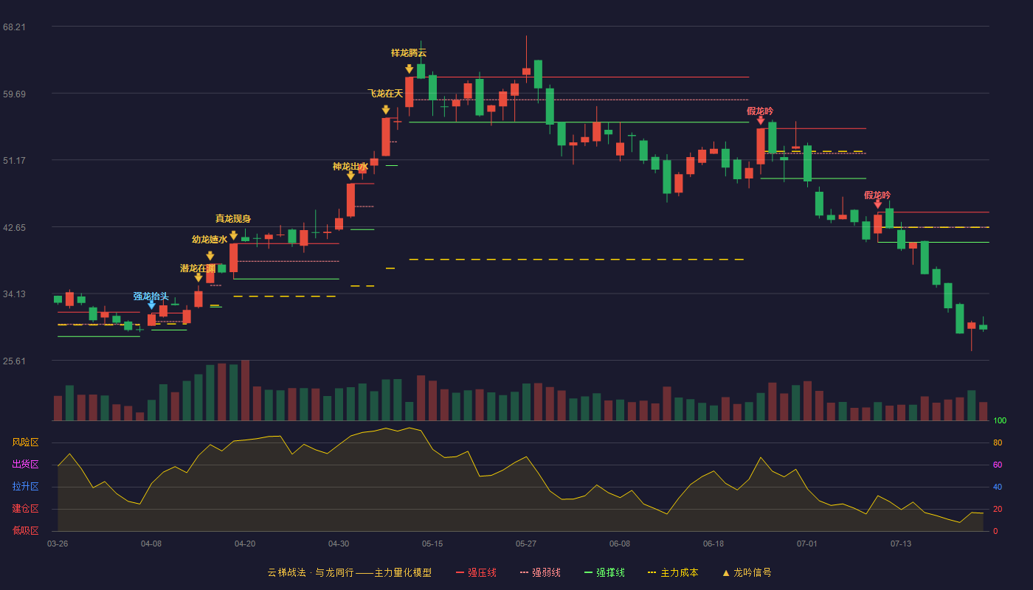The image size is (1033, 590).
Task: Toggle the 强弱线 legend entry
Action: tap(540, 572)
